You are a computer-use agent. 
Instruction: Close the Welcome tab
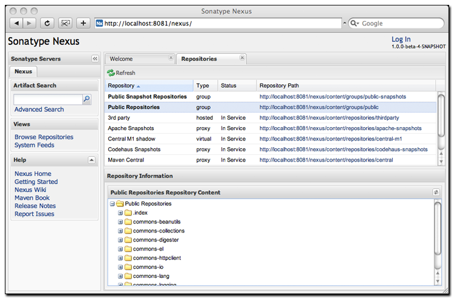tap(170, 58)
